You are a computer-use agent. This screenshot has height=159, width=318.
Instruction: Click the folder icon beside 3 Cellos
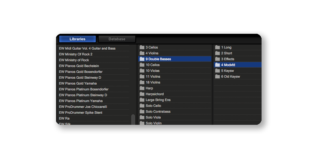coord(142,47)
